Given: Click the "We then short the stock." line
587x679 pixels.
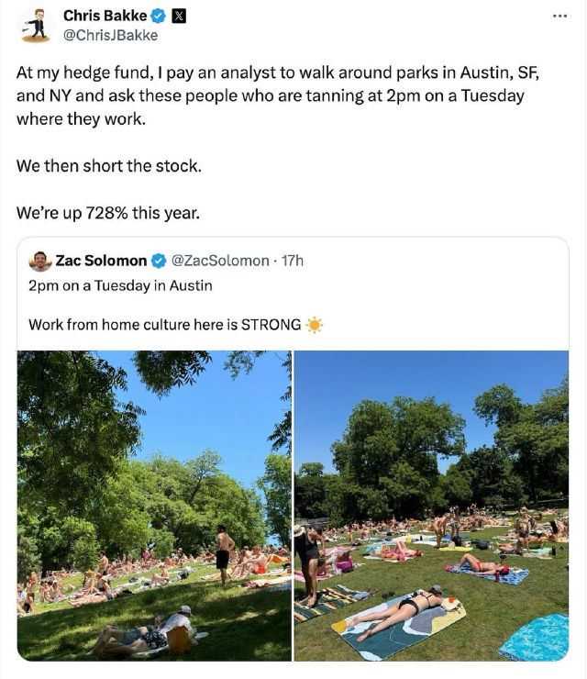Looking at the screenshot, I should [108, 166].
